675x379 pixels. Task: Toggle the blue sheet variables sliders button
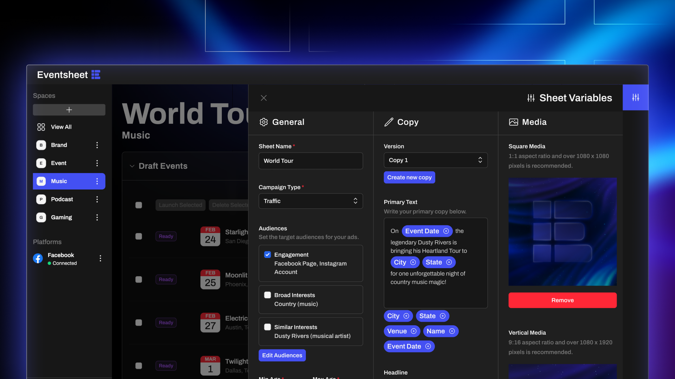click(x=636, y=98)
